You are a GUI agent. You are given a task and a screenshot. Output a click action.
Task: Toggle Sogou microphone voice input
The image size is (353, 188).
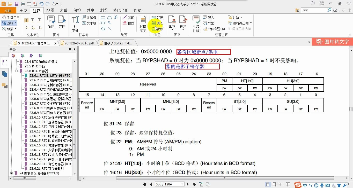click(322, 185)
